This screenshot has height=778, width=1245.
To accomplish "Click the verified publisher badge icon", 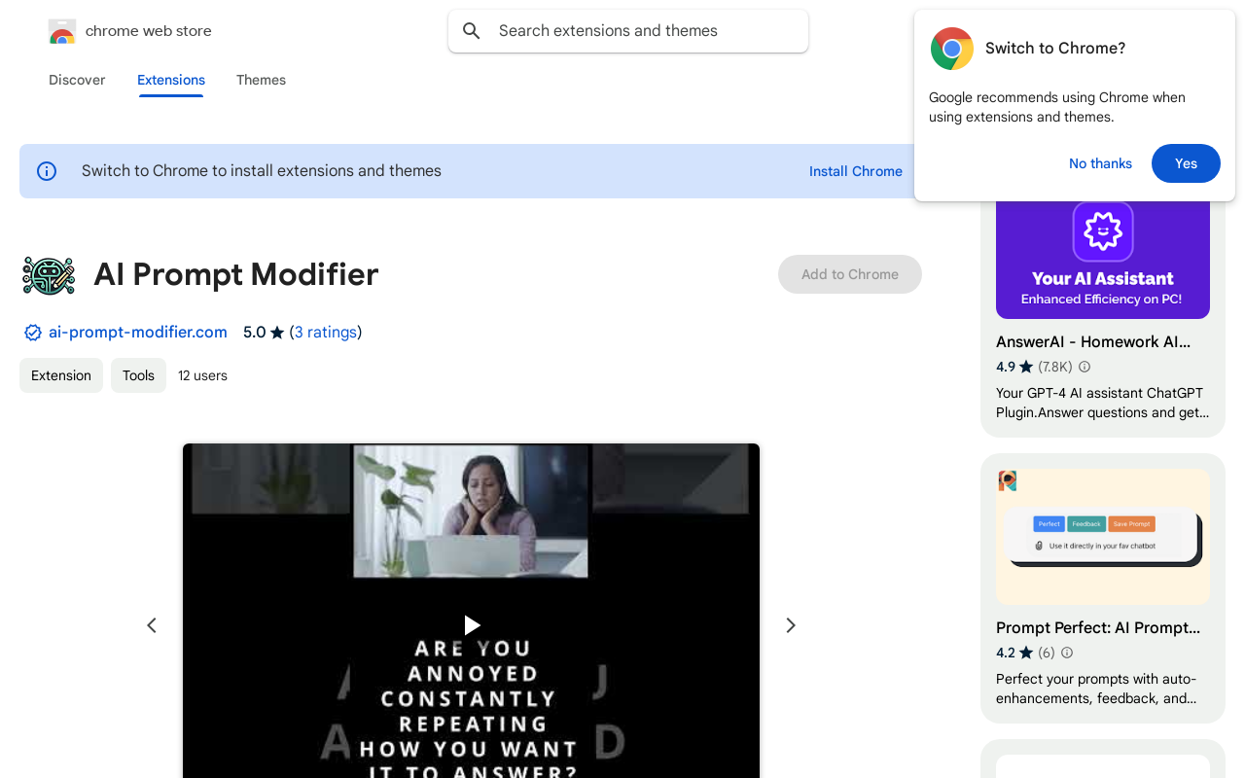I will (x=33, y=333).
